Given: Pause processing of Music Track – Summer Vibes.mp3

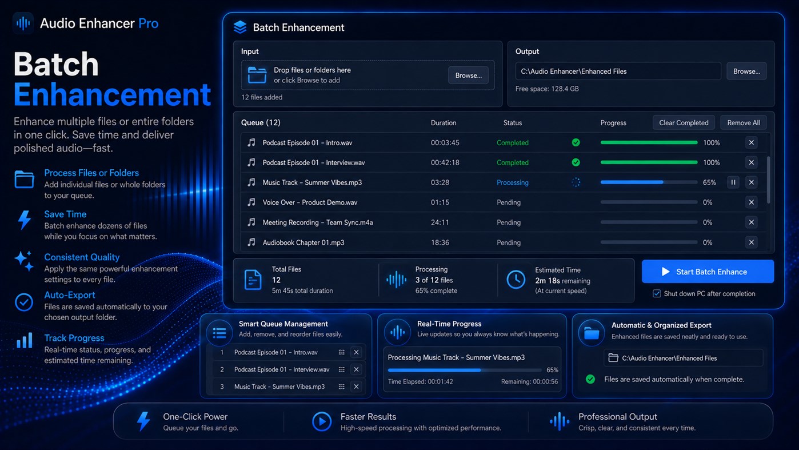Looking at the screenshot, I should tap(733, 182).
